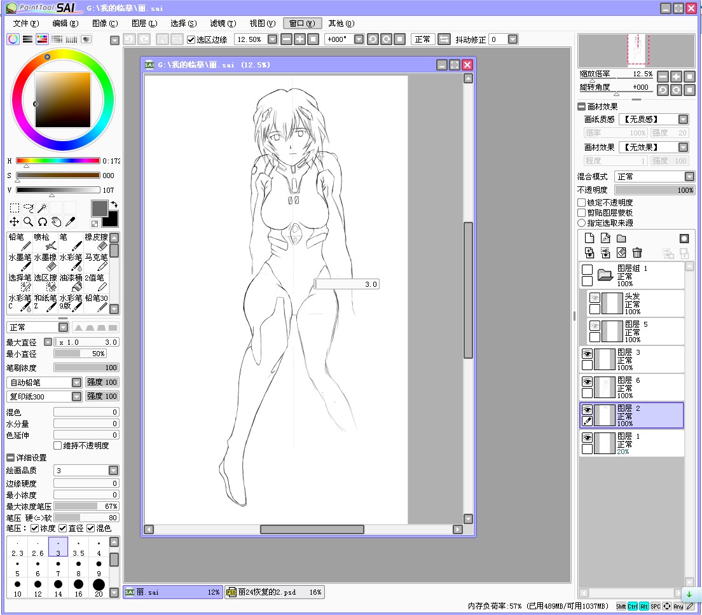The image size is (702, 615).
Task: Create a new linework layer
Action: point(605,238)
